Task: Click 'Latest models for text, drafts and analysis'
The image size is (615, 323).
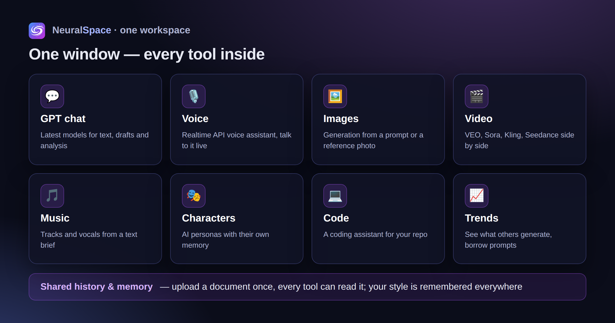Action: coord(95,140)
